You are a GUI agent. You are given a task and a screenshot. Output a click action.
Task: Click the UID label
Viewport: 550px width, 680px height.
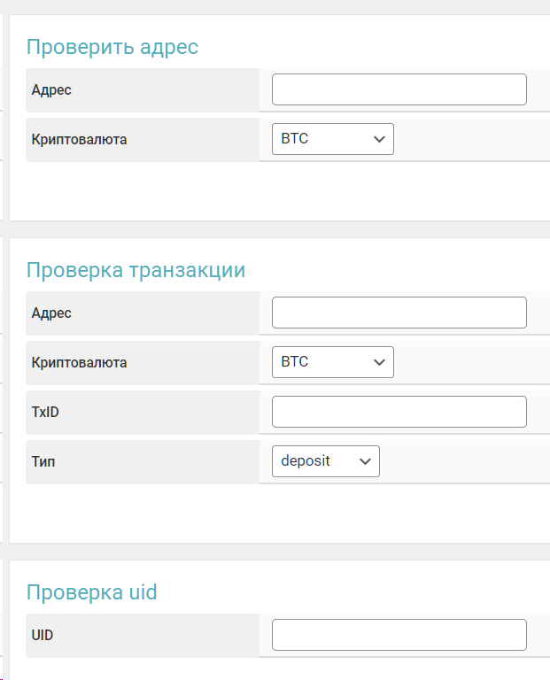point(43,636)
